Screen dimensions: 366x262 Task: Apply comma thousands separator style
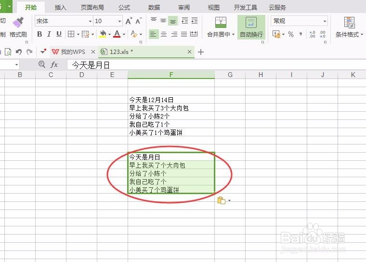click(x=301, y=34)
